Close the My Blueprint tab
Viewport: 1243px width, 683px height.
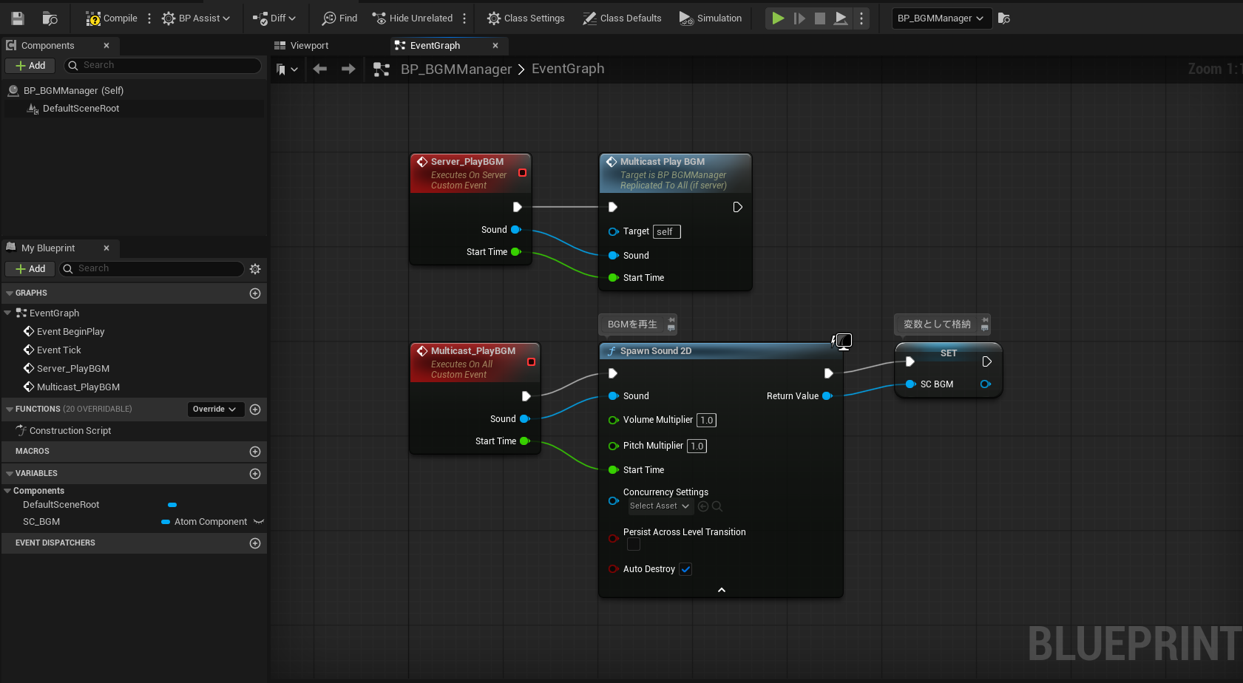pos(106,248)
